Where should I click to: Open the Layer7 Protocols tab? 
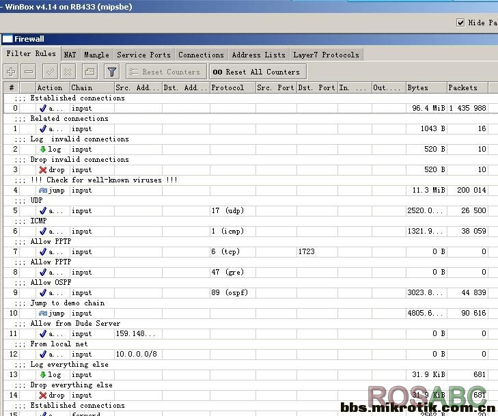326,55
